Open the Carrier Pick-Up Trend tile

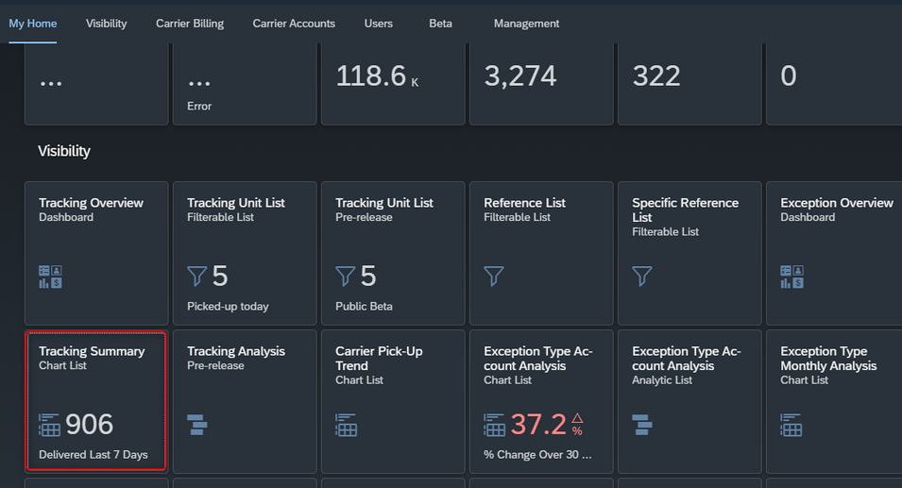[393, 401]
